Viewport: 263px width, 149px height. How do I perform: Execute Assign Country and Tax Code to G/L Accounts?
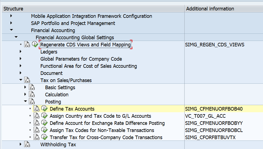(45, 116)
